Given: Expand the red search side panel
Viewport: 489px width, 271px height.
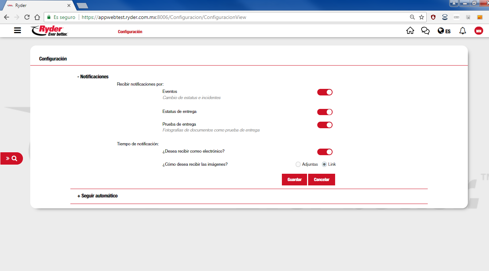Looking at the screenshot, I should tap(11, 158).
